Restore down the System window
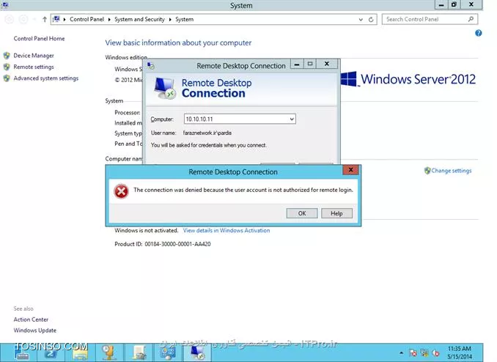Viewport: 497px width, 362px height. [454, 4]
